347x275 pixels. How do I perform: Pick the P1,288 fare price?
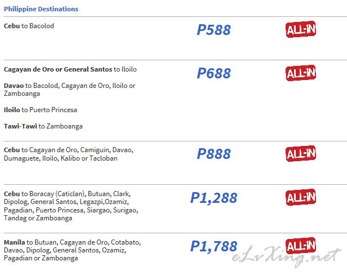click(214, 198)
